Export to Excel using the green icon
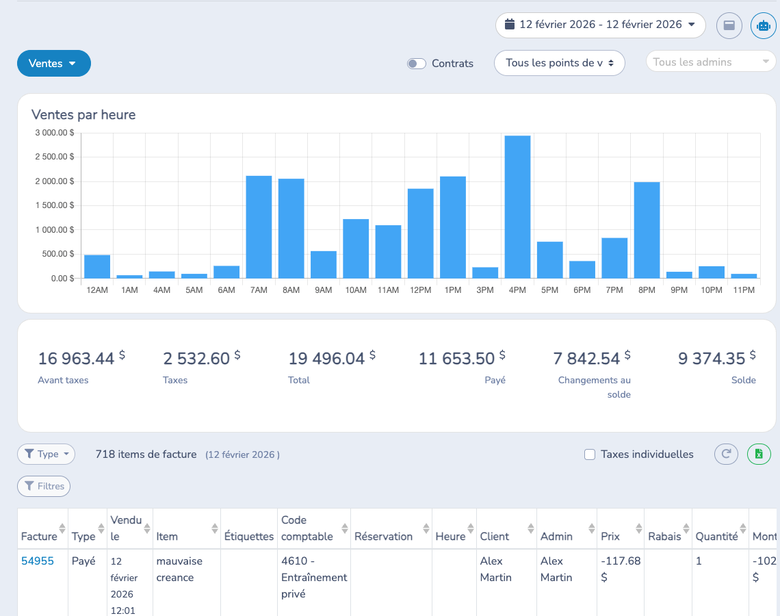The image size is (780, 616). [x=759, y=454]
